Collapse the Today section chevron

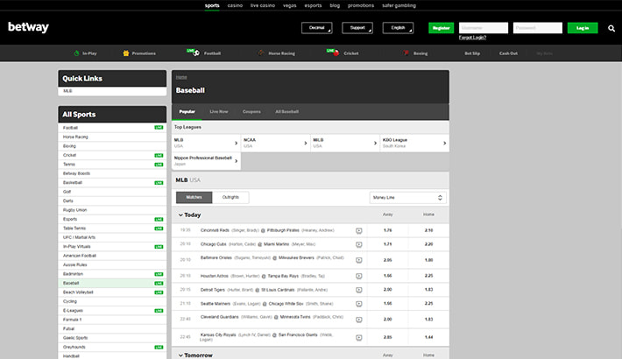(180, 215)
